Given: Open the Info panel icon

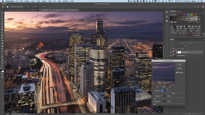Looking at the screenshot, I should (x=167, y=17).
